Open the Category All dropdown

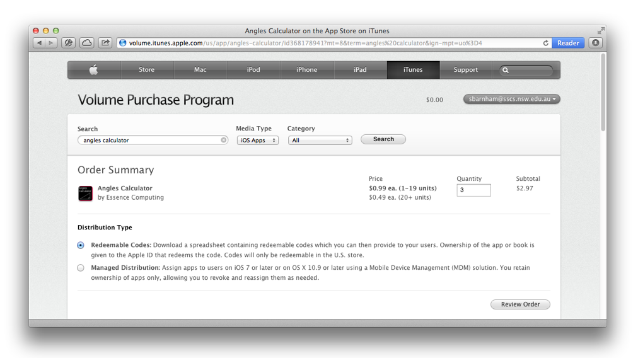coord(320,141)
